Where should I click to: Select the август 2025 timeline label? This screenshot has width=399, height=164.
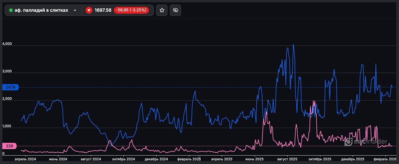coord(287,159)
